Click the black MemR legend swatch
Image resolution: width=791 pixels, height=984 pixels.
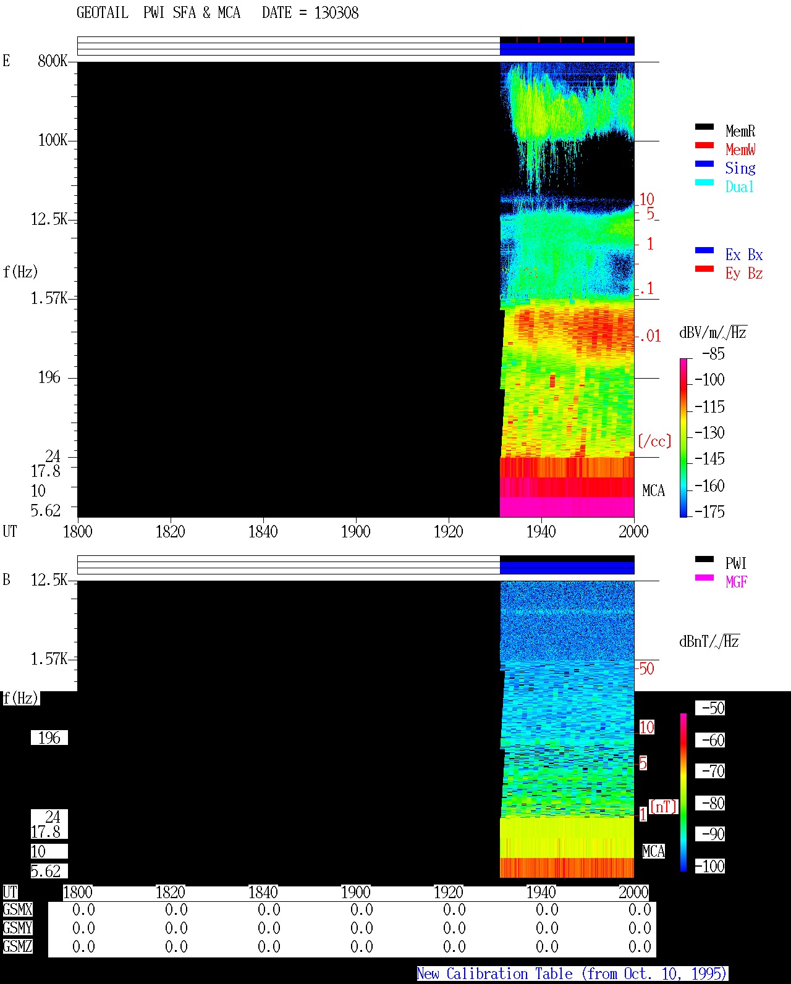click(x=704, y=127)
